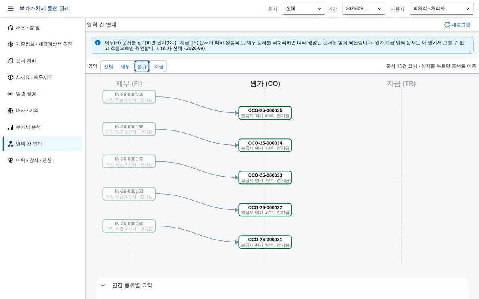Click the 개요 · 할 일 home icon
Viewport: 479px width, 299px height.
point(10,28)
